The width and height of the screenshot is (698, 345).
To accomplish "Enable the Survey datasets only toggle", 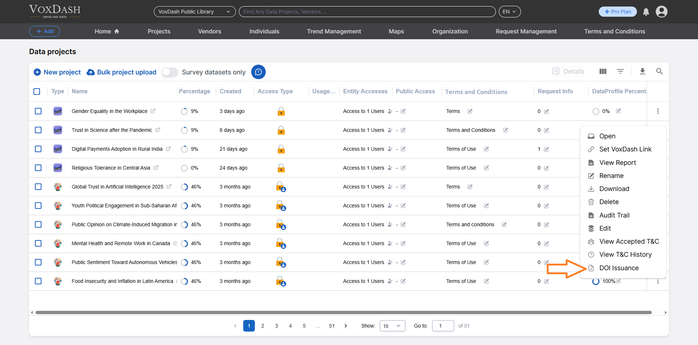I will point(169,72).
